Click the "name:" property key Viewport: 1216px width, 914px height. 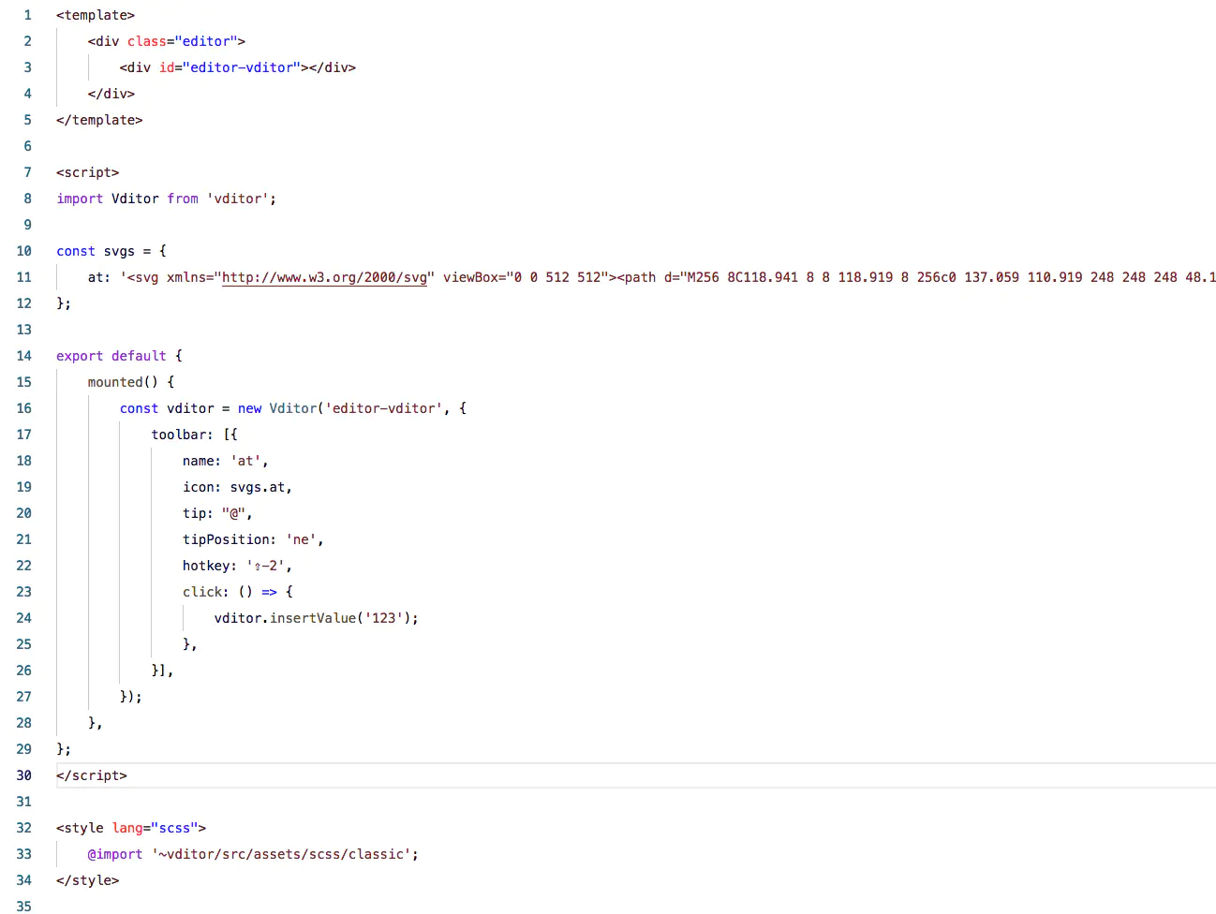point(202,461)
